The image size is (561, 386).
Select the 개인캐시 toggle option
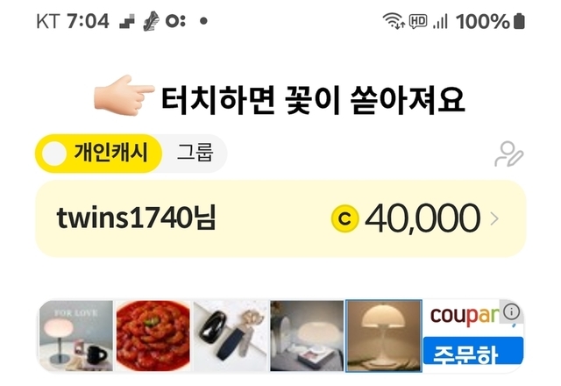pyautogui.click(x=99, y=154)
